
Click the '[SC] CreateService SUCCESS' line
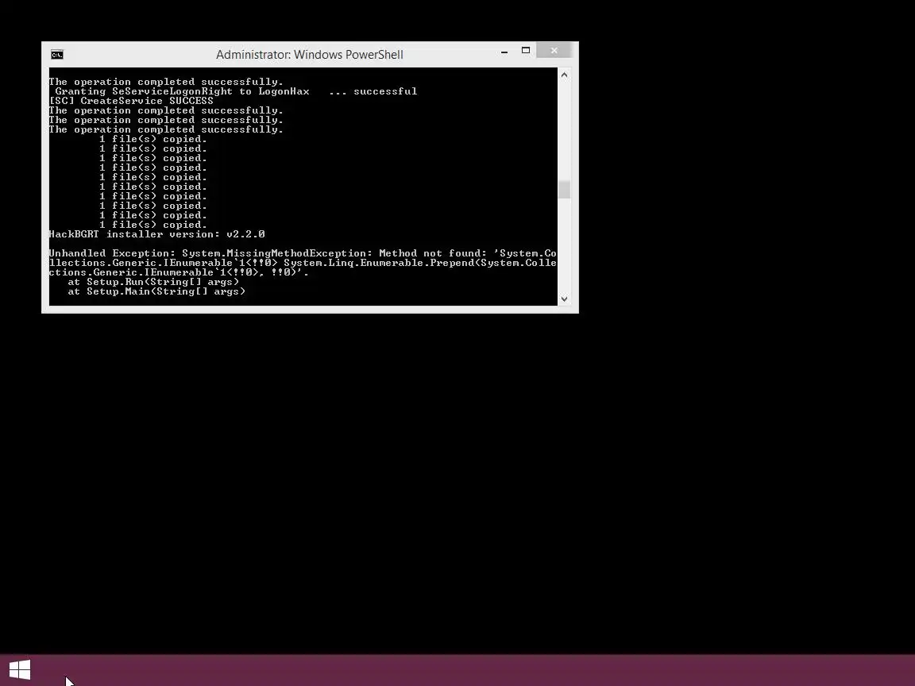coord(131,101)
